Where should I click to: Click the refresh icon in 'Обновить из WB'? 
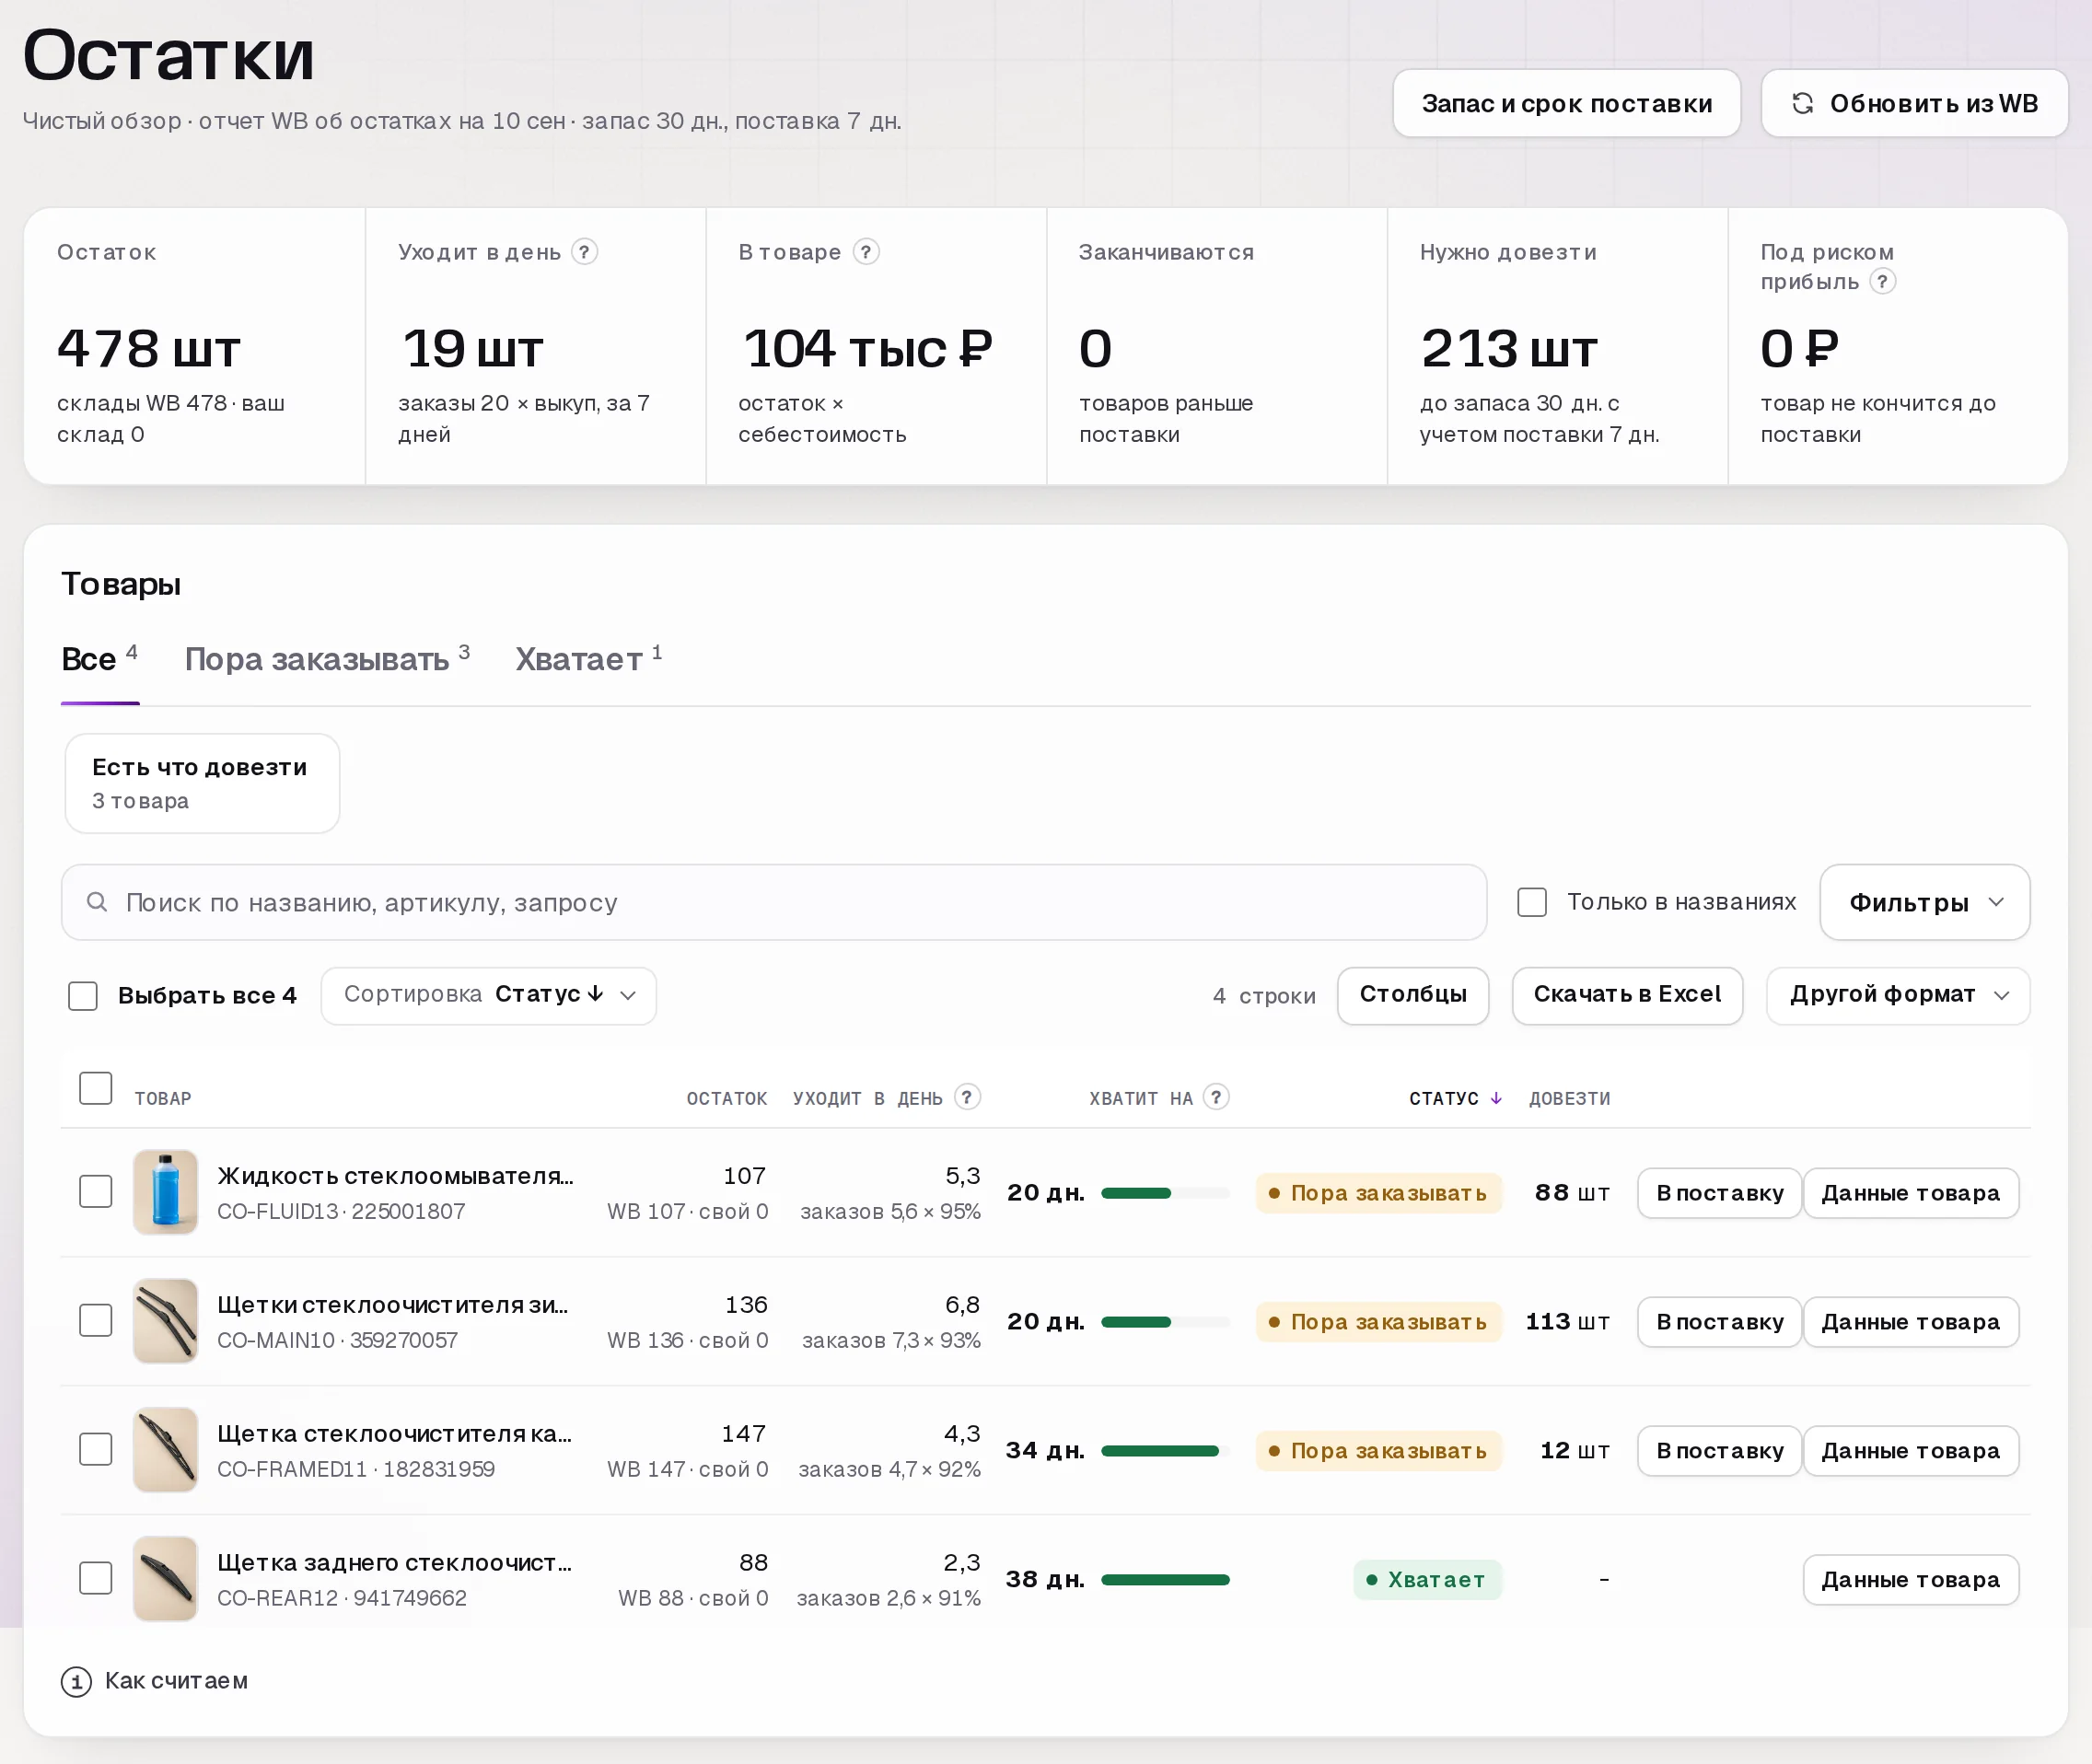(1803, 103)
